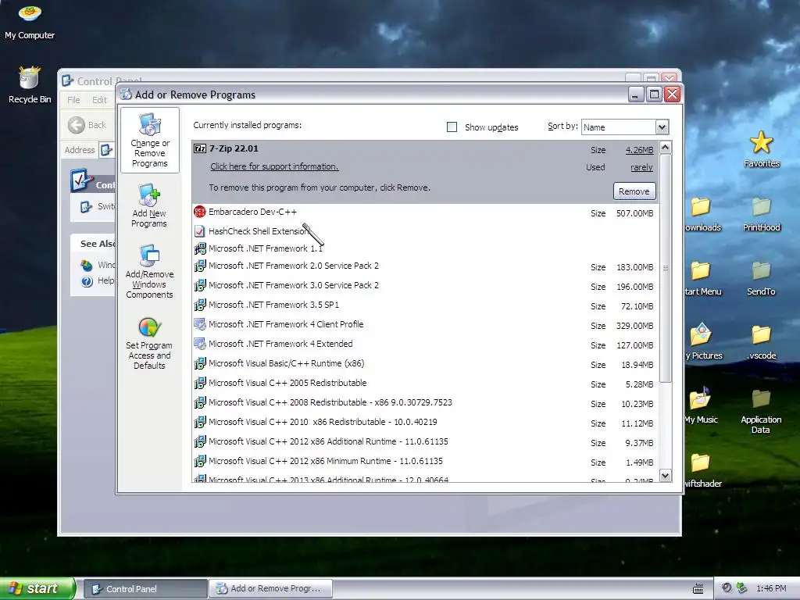
Task: Click Visual C++ 2005 Redistributable icon
Action: click(x=200, y=383)
